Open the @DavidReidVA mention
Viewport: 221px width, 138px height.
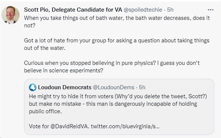point(70,126)
